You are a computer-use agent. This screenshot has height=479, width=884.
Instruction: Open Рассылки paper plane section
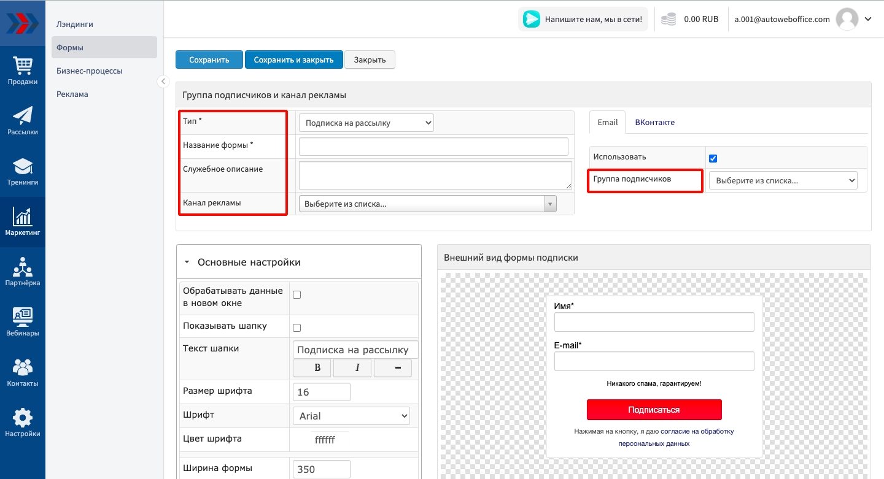23,121
